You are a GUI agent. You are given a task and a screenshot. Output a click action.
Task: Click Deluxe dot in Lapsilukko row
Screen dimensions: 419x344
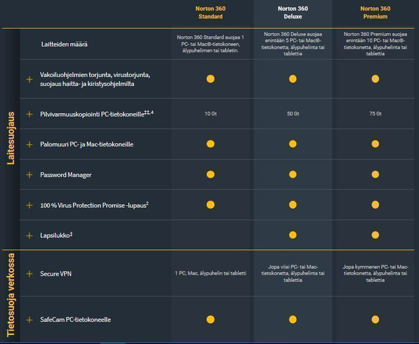coord(293,235)
